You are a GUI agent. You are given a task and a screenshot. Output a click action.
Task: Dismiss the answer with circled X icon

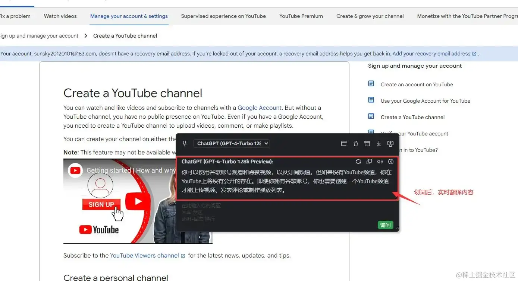(391, 162)
